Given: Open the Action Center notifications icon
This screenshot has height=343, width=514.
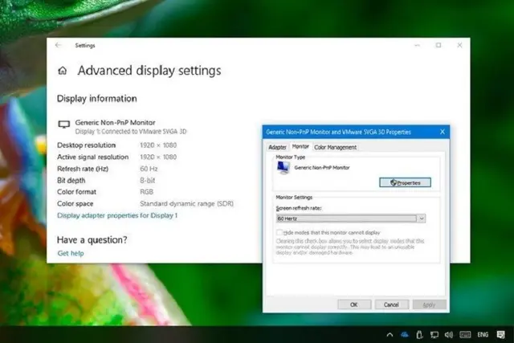Looking at the screenshot, I should coord(500,335).
